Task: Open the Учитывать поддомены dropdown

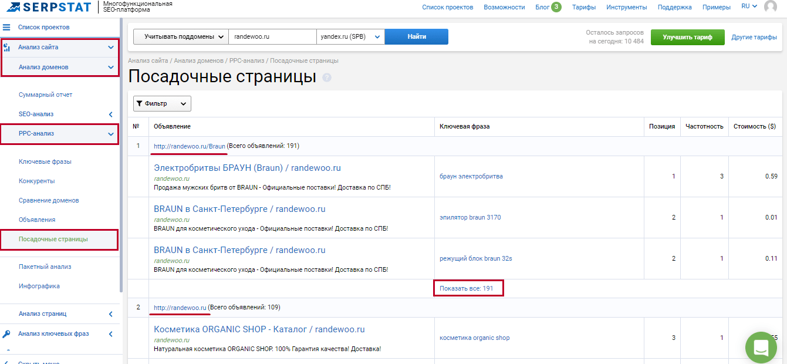Action: pyautogui.click(x=181, y=36)
